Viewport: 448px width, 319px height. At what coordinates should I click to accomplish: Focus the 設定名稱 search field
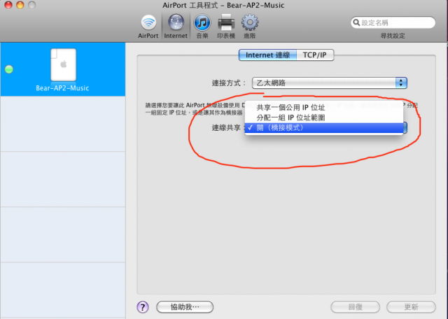pyautogui.click(x=393, y=22)
